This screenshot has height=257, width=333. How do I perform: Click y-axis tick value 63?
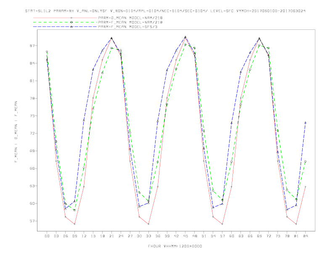pyautogui.click(x=32, y=186)
